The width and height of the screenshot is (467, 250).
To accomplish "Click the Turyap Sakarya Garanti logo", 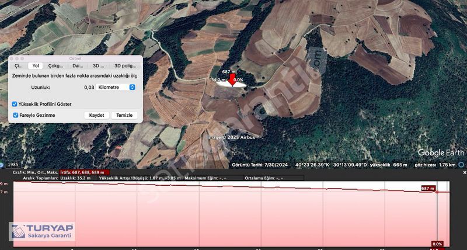I will click(x=42, y=231).
